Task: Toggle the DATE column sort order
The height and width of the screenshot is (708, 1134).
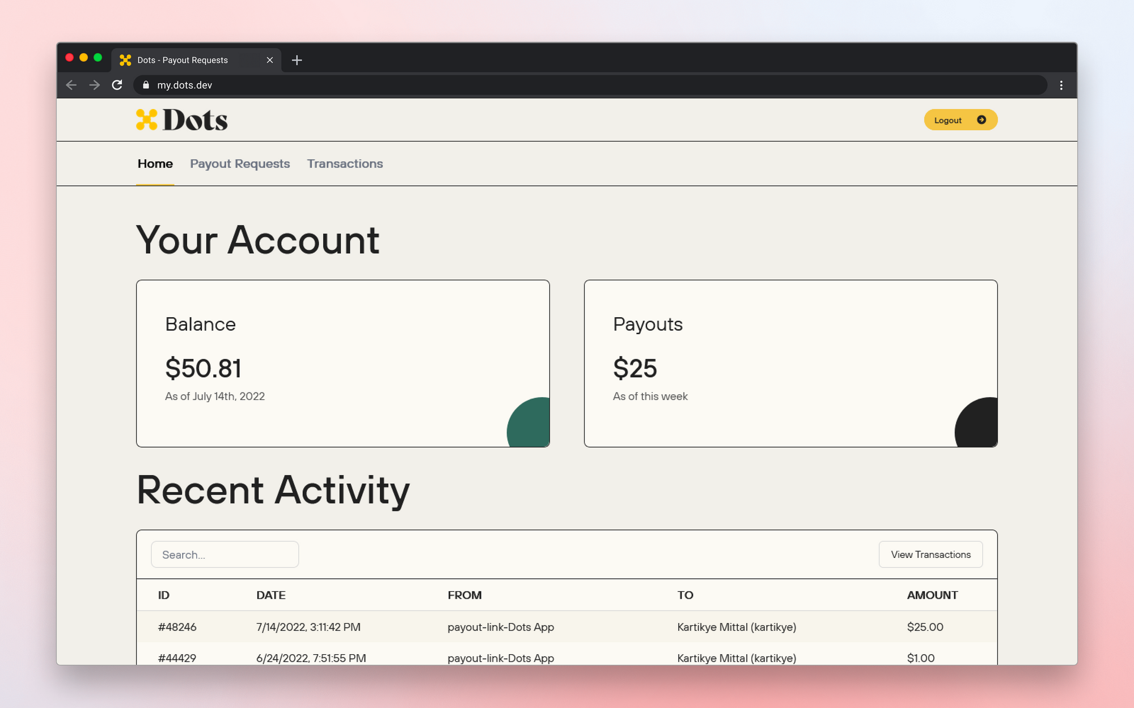Action: pyautogui.click(x=271, y=595)
